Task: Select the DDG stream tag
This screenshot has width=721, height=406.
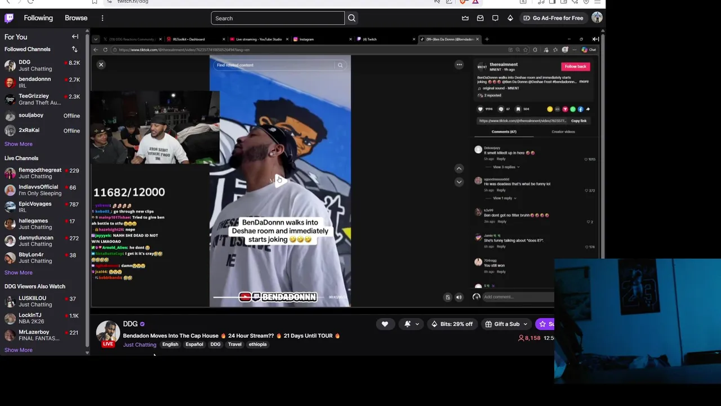Action: (215, 345)
